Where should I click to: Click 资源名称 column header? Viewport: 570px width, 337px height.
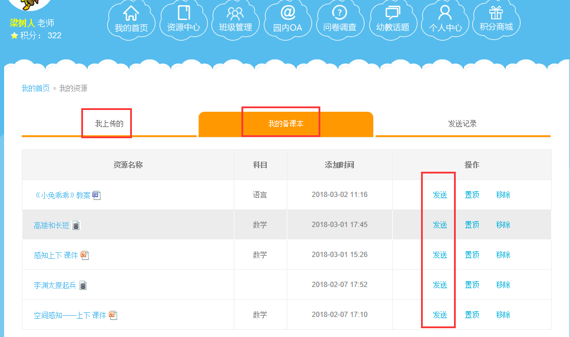[128, 165]
